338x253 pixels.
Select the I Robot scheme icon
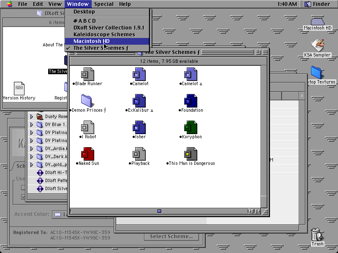pyautogui.click(x=87, y=127)
